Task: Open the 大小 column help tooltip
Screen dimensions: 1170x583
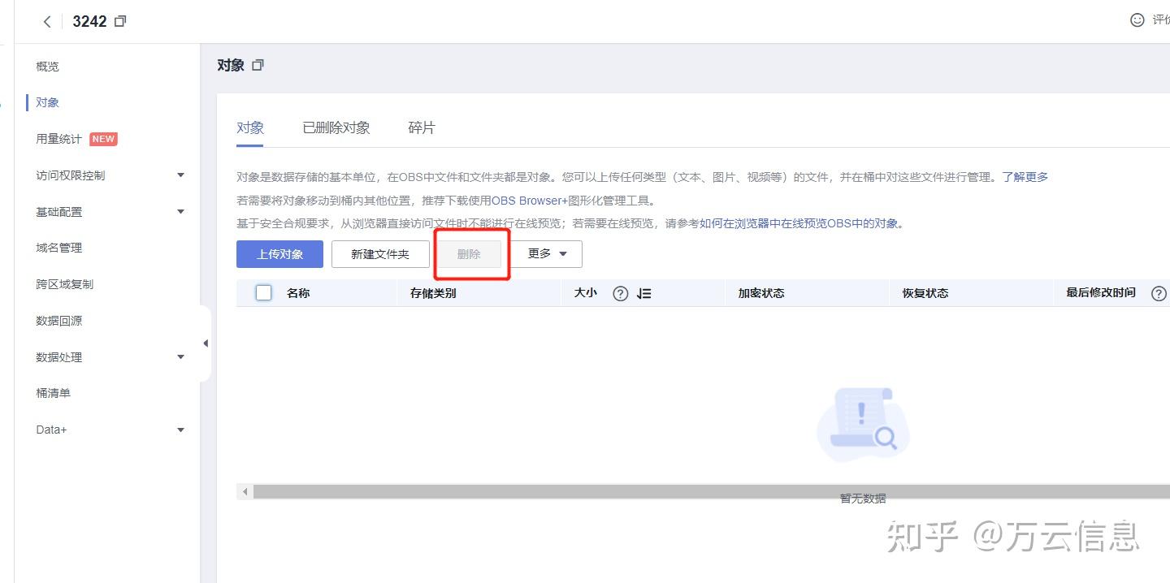Action: [x=619, y=293]
